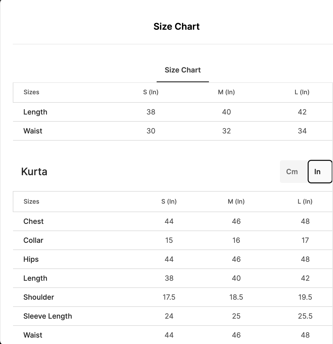Select the Collar value 16 for size M
The height and width of the screenshot is (344, 333).
[x=236, y=240]
